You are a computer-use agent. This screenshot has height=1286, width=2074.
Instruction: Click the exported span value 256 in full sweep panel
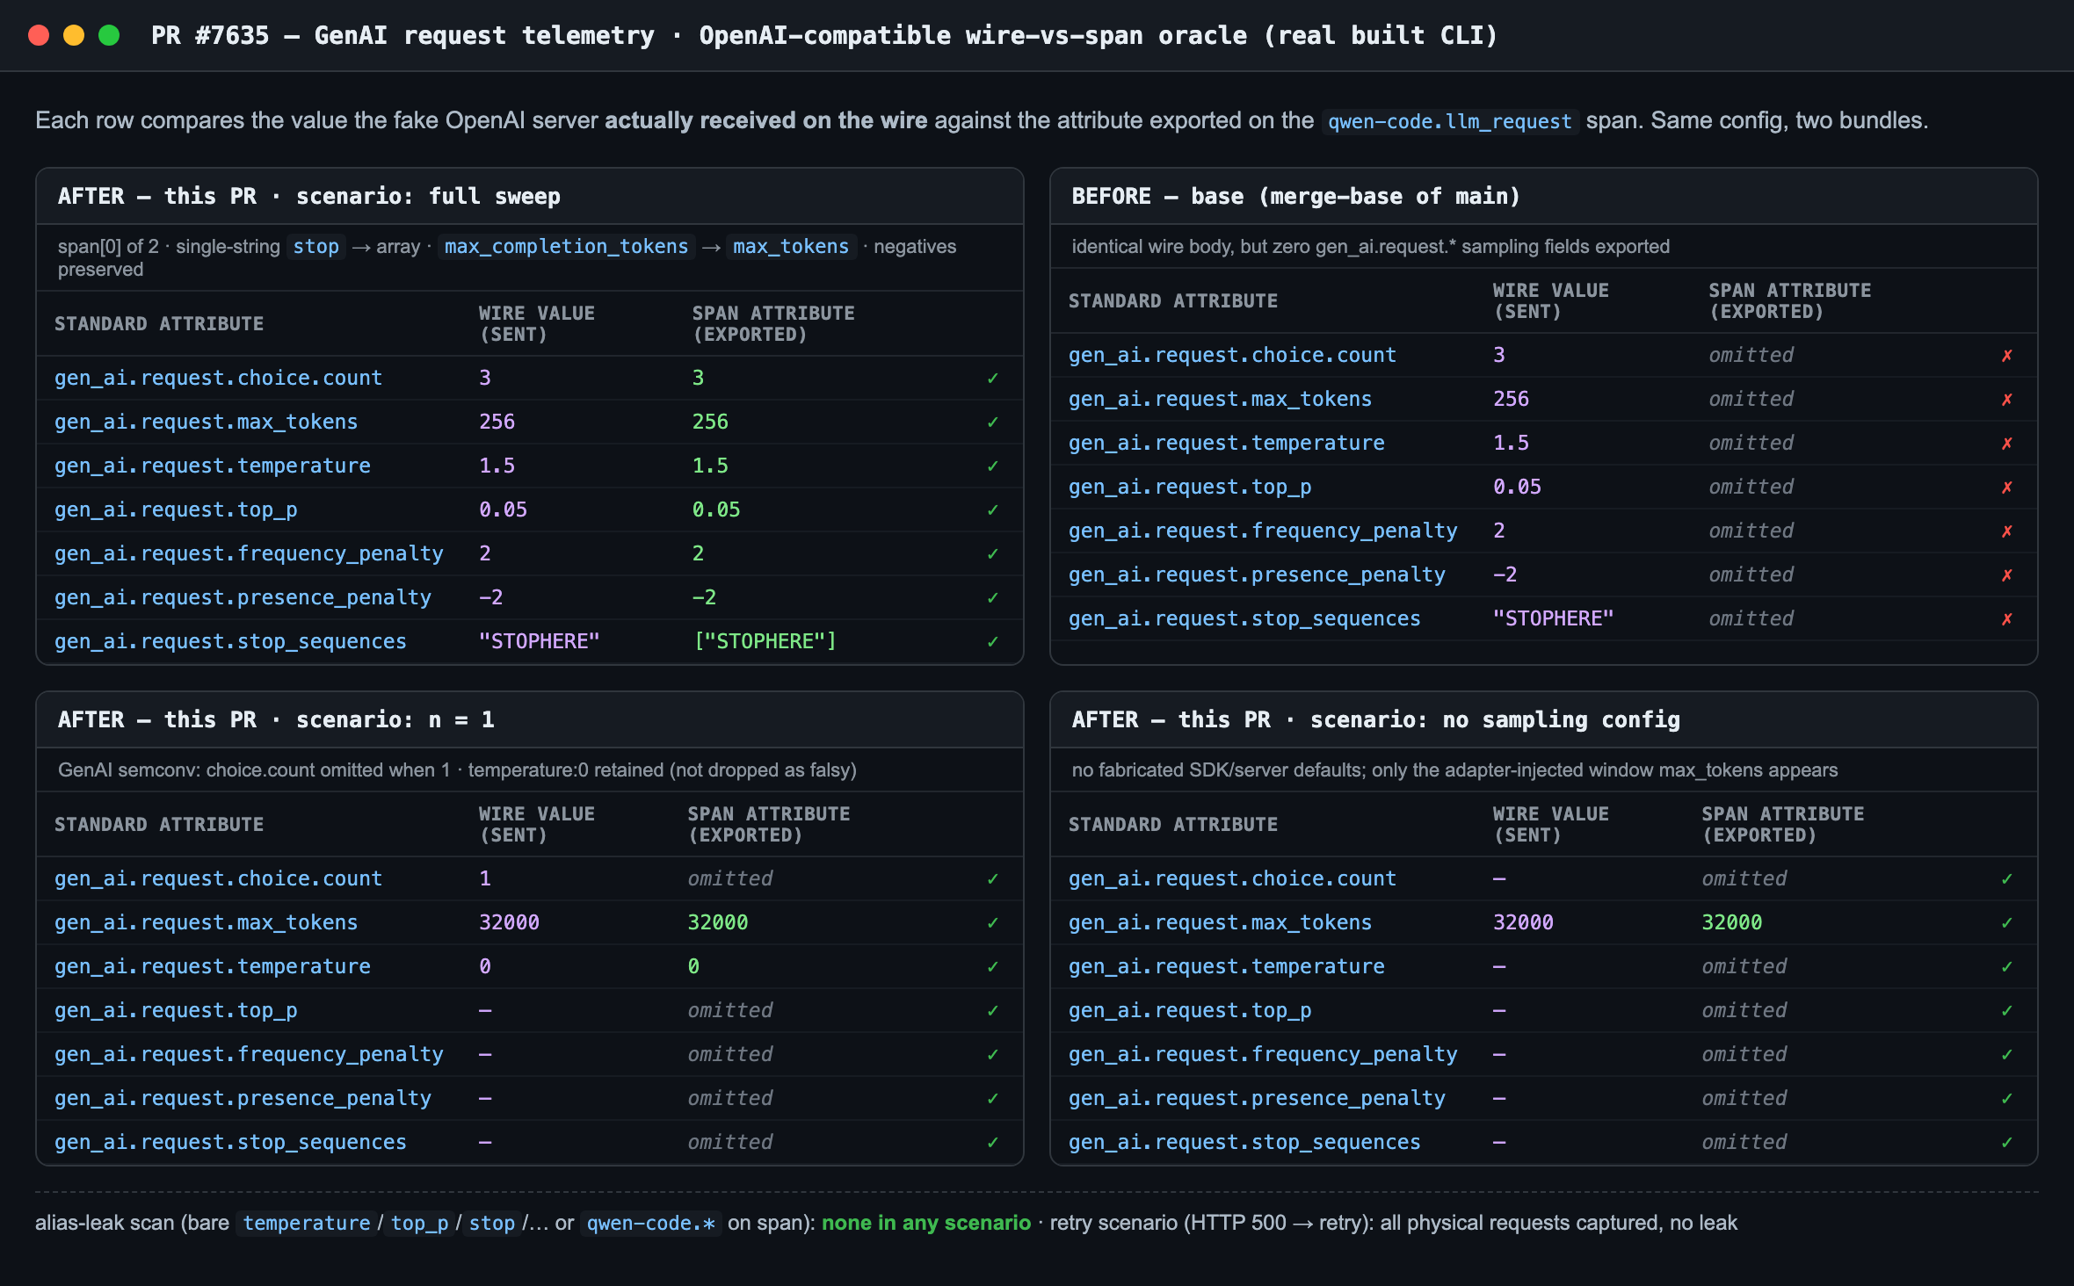point(710,422)
